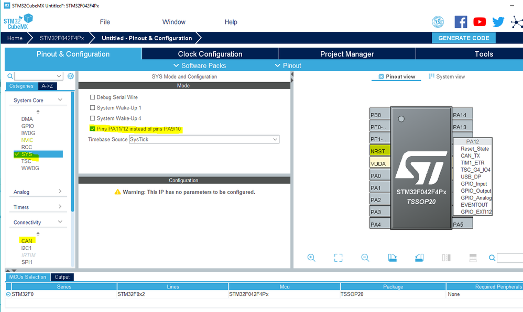Viewport: 523px width, 312px height.
Task: Enable Debug Serial Wire checkbox
Action: tap(92, 97)
